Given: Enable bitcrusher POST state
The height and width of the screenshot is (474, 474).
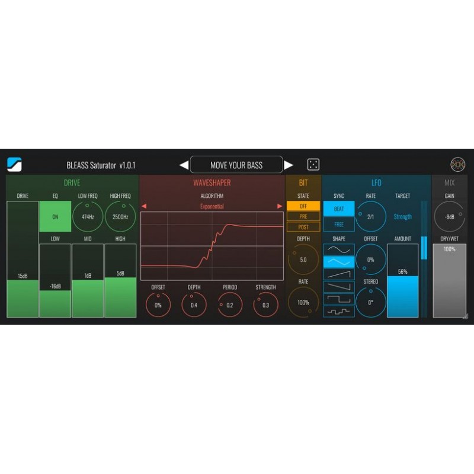Looking at the screenshot, I should coord(305,226).
